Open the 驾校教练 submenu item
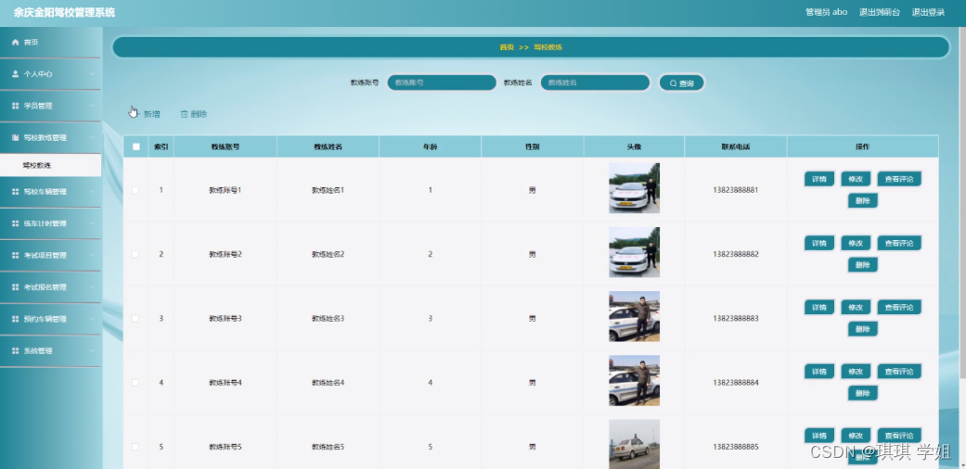 click(50, 166)
